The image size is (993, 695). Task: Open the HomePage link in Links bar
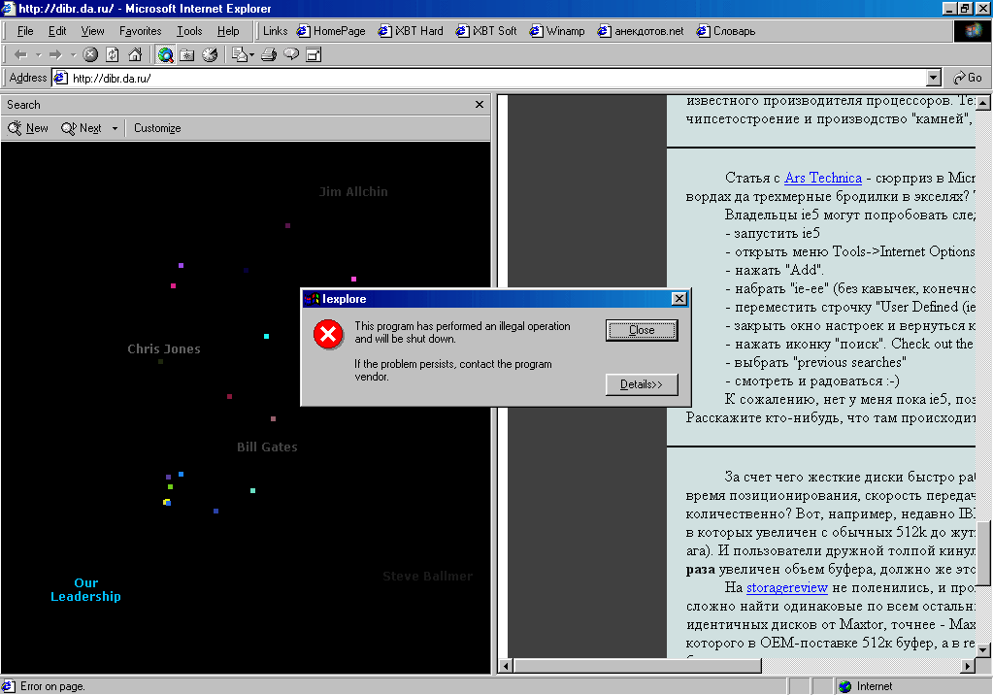(x=331, y=31)
